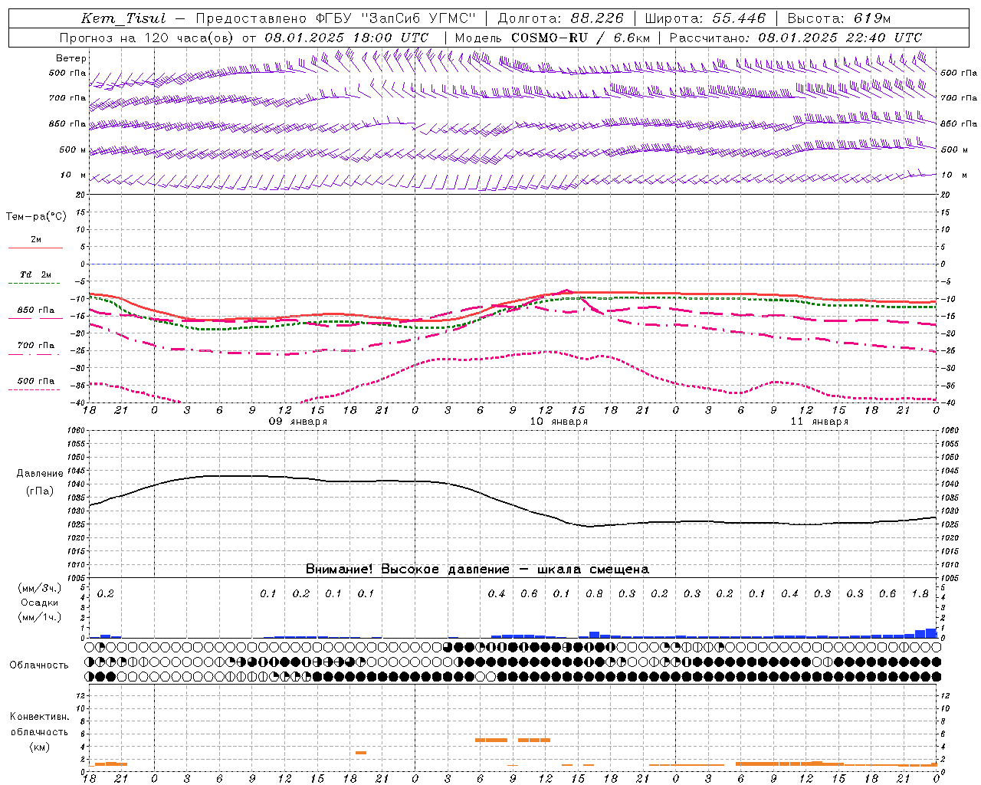The width and height of the screenshot is (981, 785).
Task: Click the 1.8 precipitation amount value
Action: click(920, 593)
